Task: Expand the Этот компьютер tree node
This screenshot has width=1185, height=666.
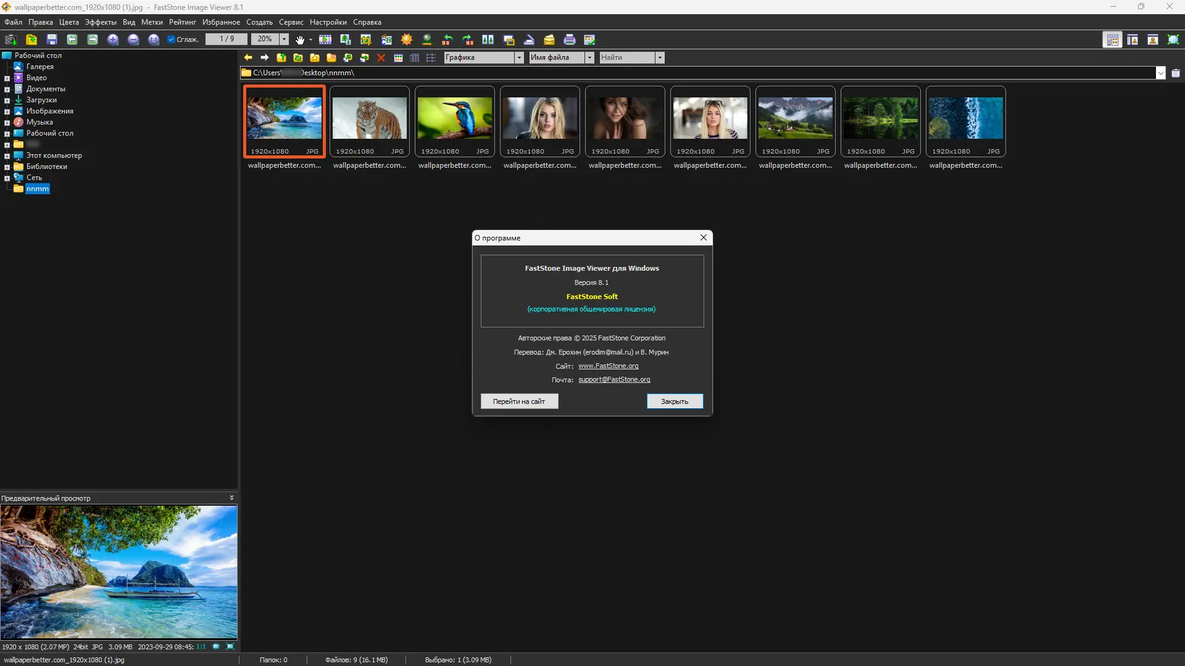Action: [x=7, y=156]
